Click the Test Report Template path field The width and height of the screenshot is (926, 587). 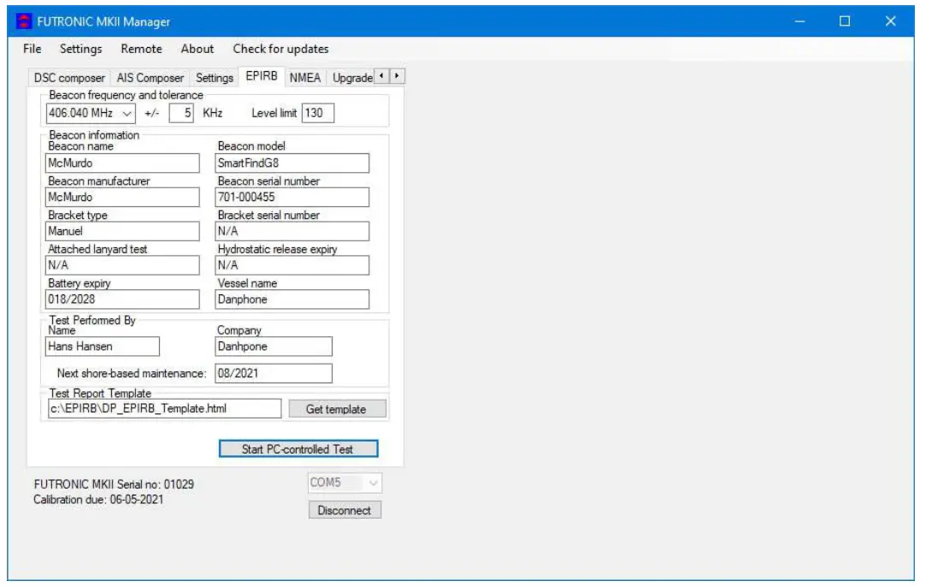164,408
